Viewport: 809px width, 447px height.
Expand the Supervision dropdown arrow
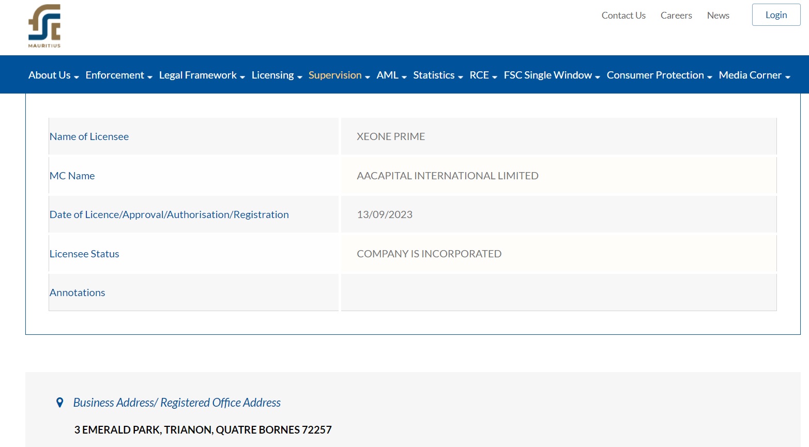tap(368, 77)
